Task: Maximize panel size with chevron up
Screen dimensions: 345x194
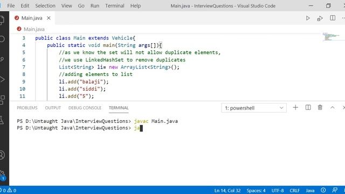Action: (x=332, y=108)
